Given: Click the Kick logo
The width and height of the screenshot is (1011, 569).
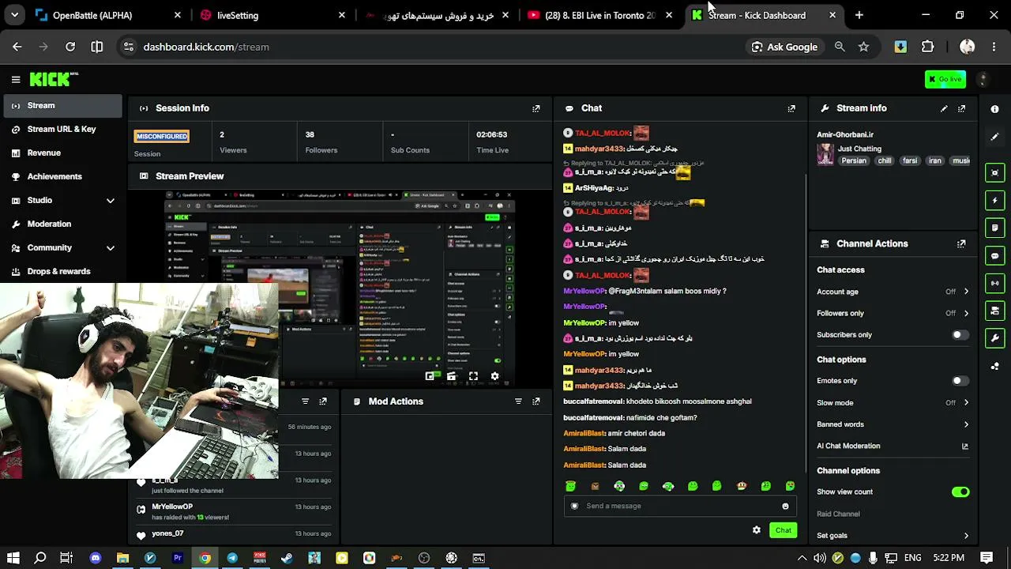Looking at the screenshot, I should [x=53, y=79].
